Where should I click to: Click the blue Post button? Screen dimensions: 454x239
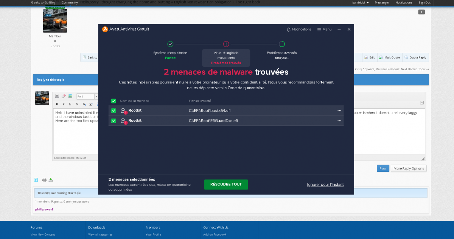pos(383,168)
